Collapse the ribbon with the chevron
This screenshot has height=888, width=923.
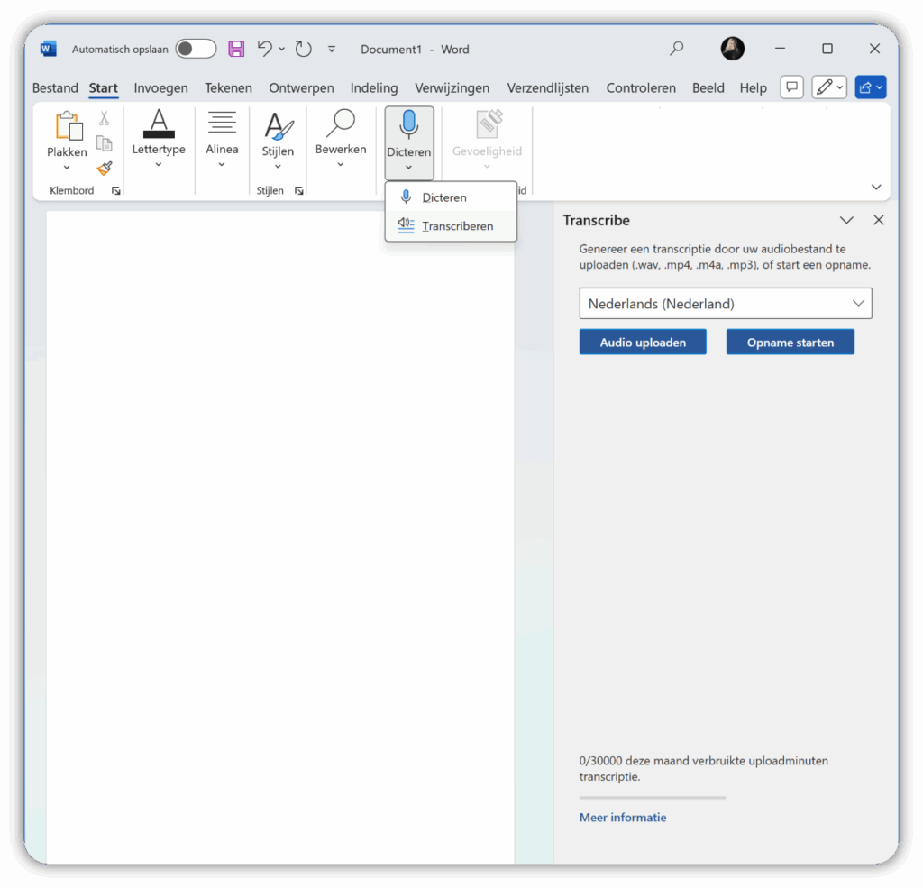[x=876, y=188]
